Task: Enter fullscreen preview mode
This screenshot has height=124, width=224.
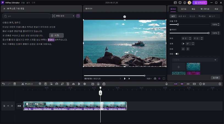Action: click(164, 79)
